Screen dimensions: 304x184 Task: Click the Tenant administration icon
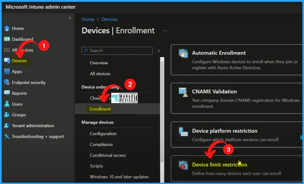7,126
